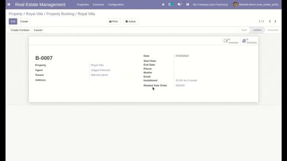Select the Draft status stage
This screenshot has height=161, width=287.
tap(244, 30)
